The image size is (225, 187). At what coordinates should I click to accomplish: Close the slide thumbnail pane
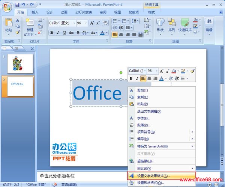32,49
